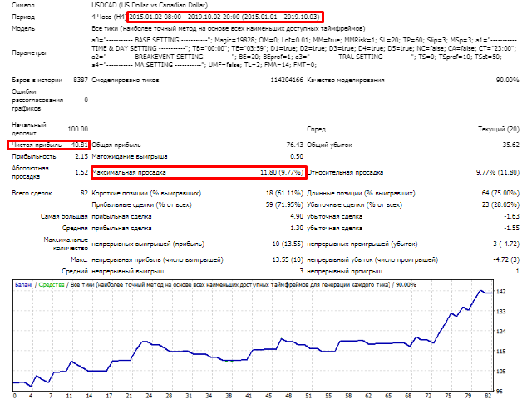The height and width of the screenshot is (399, 532).
Task: Select the max consecutive loss '-4.72 (3)'
Action: (506, 260)
